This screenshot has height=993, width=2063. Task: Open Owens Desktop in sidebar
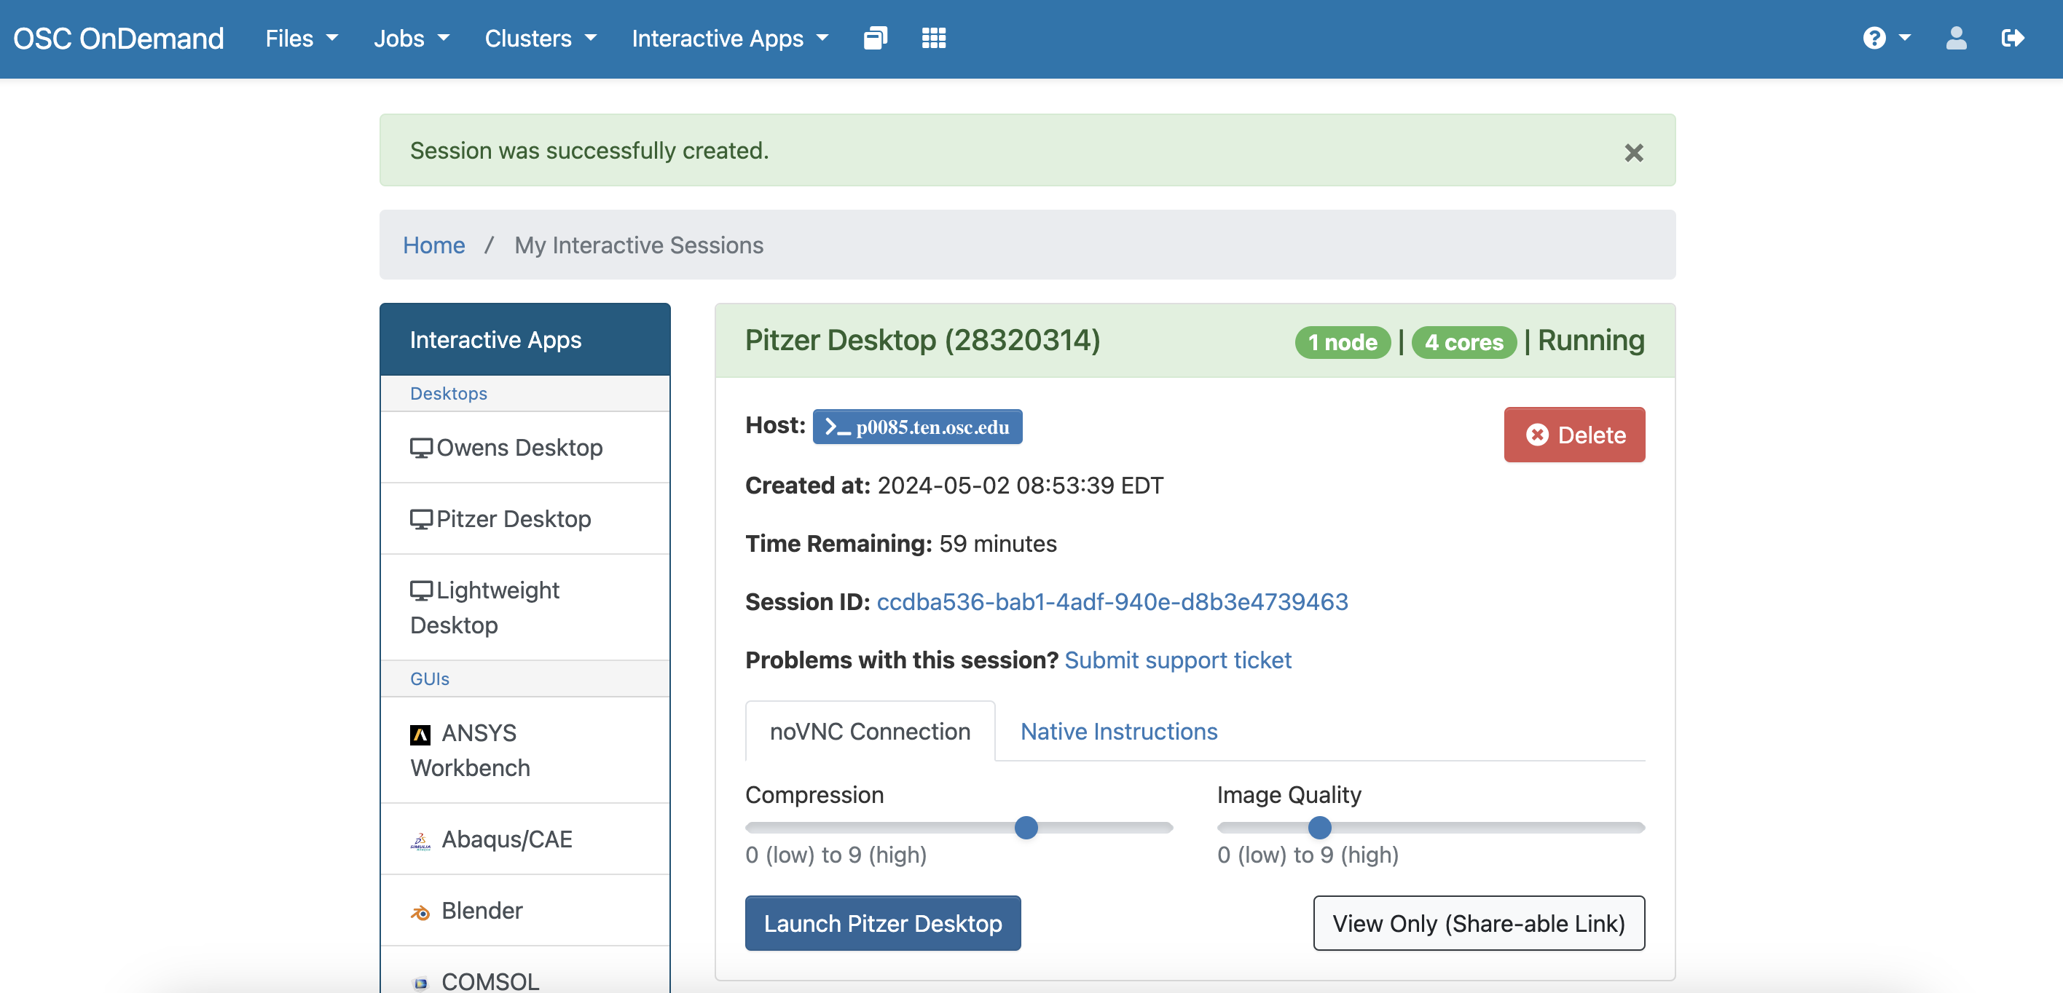[524, 447]
